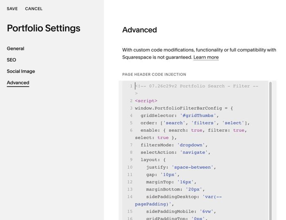Viewport: 286px width, 220px height.
Task: Click the 'filters' string in order array
Action: click(x=203, y=123)
